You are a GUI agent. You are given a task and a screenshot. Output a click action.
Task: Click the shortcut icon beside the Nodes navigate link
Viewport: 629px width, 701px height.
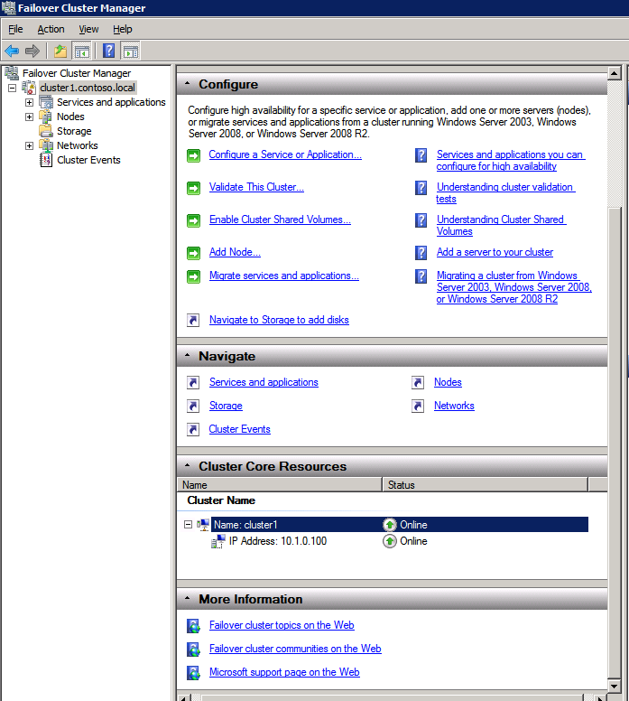click(x=418, y=383)
